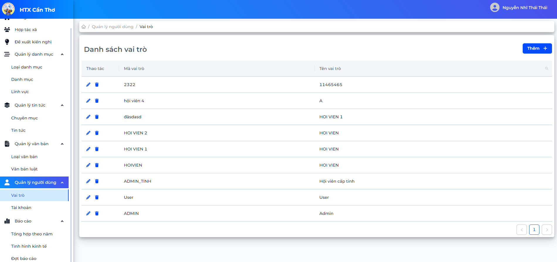
Task: Delete the HOIVIEN role via trash icon
Action: pyautogui.click(x=97, y=165)
